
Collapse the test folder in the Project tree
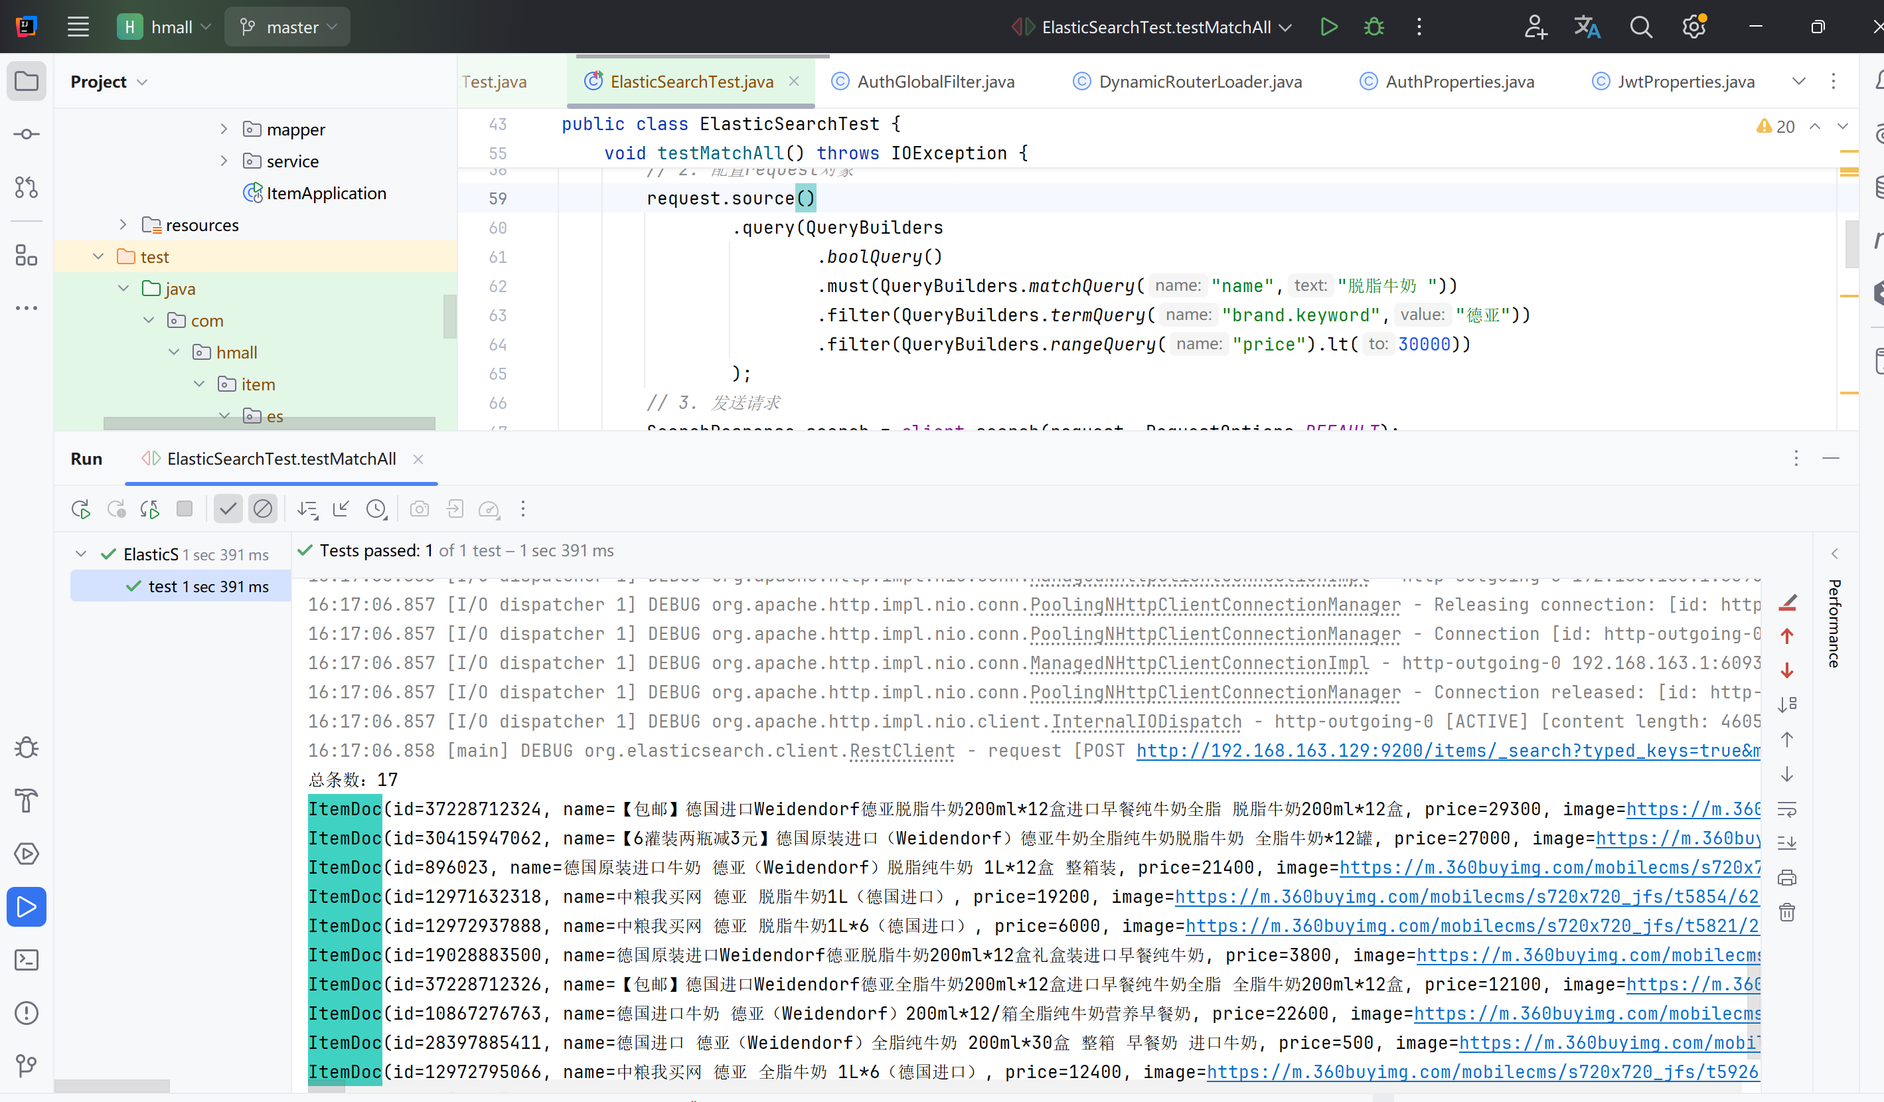point(98,256)
